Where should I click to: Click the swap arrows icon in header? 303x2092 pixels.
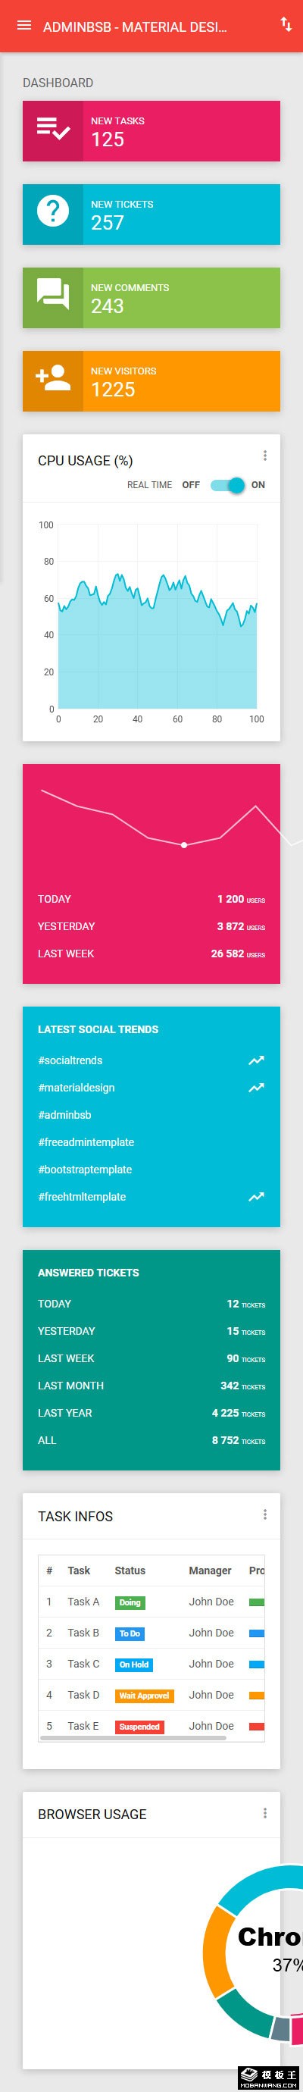click(286, 24)
